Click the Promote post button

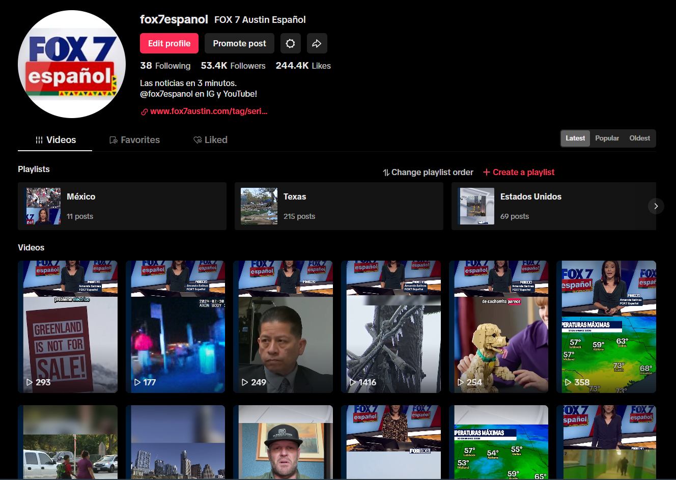click(x=239, y=44)
